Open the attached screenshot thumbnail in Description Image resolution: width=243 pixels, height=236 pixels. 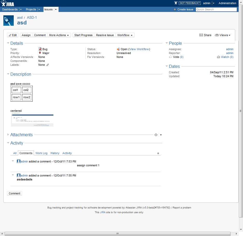point(32,120)
